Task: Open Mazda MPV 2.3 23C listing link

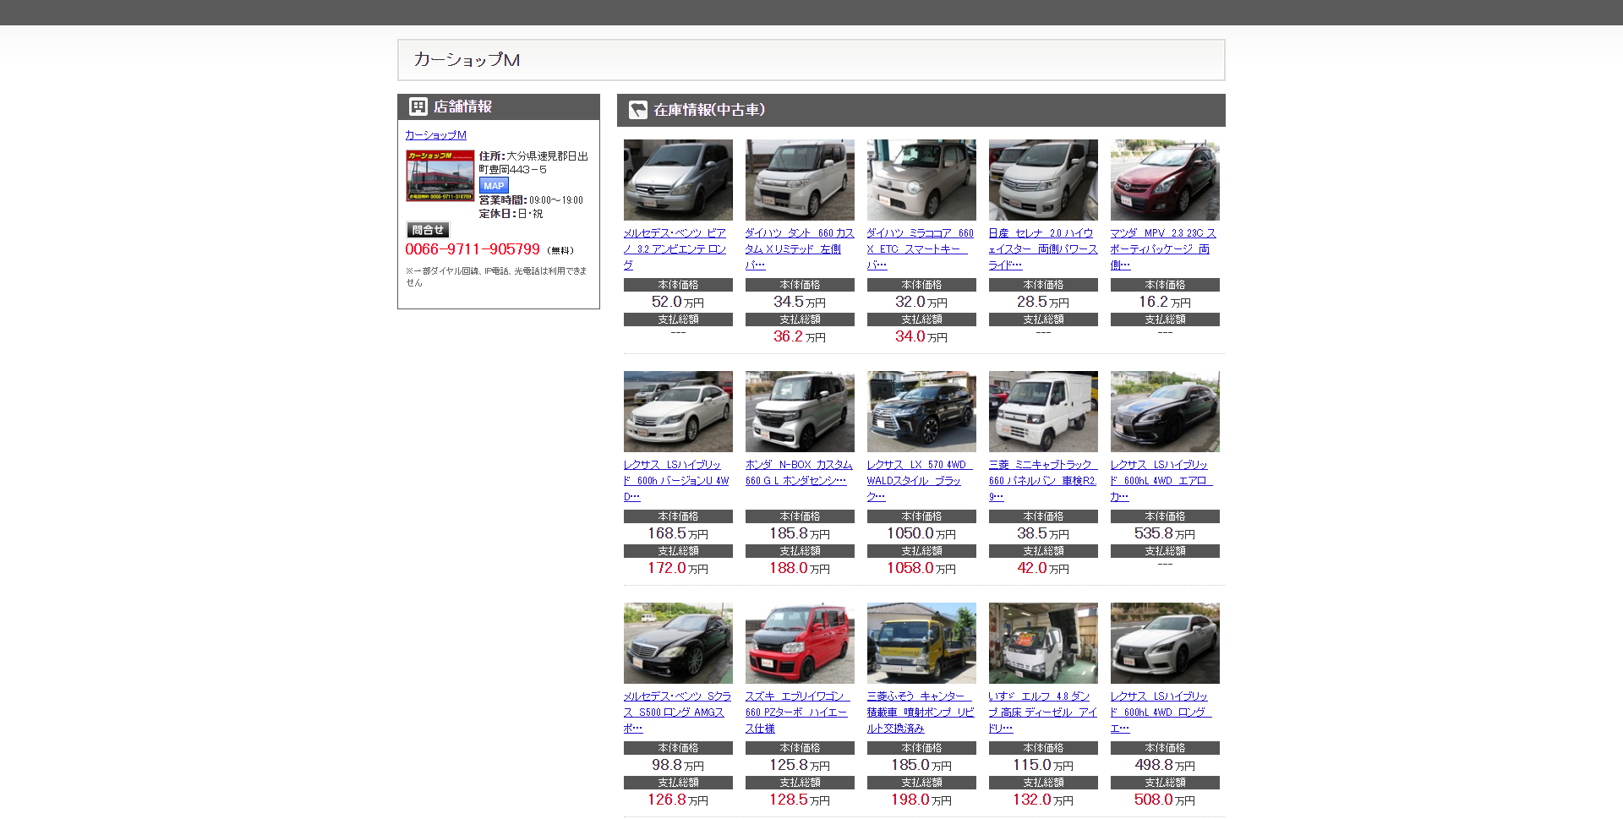Action: pos(1163,248)
